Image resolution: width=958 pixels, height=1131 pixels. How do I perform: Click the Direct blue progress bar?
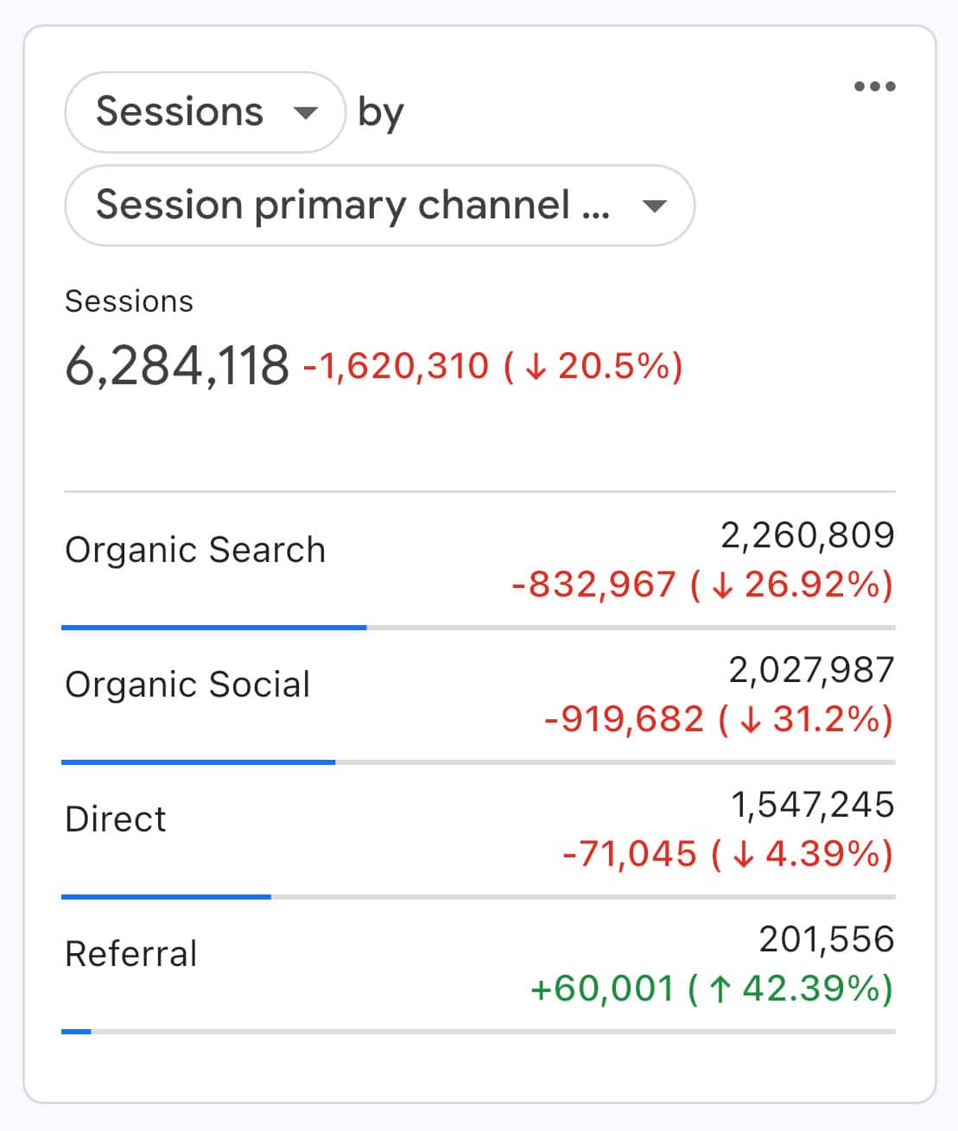167,897
